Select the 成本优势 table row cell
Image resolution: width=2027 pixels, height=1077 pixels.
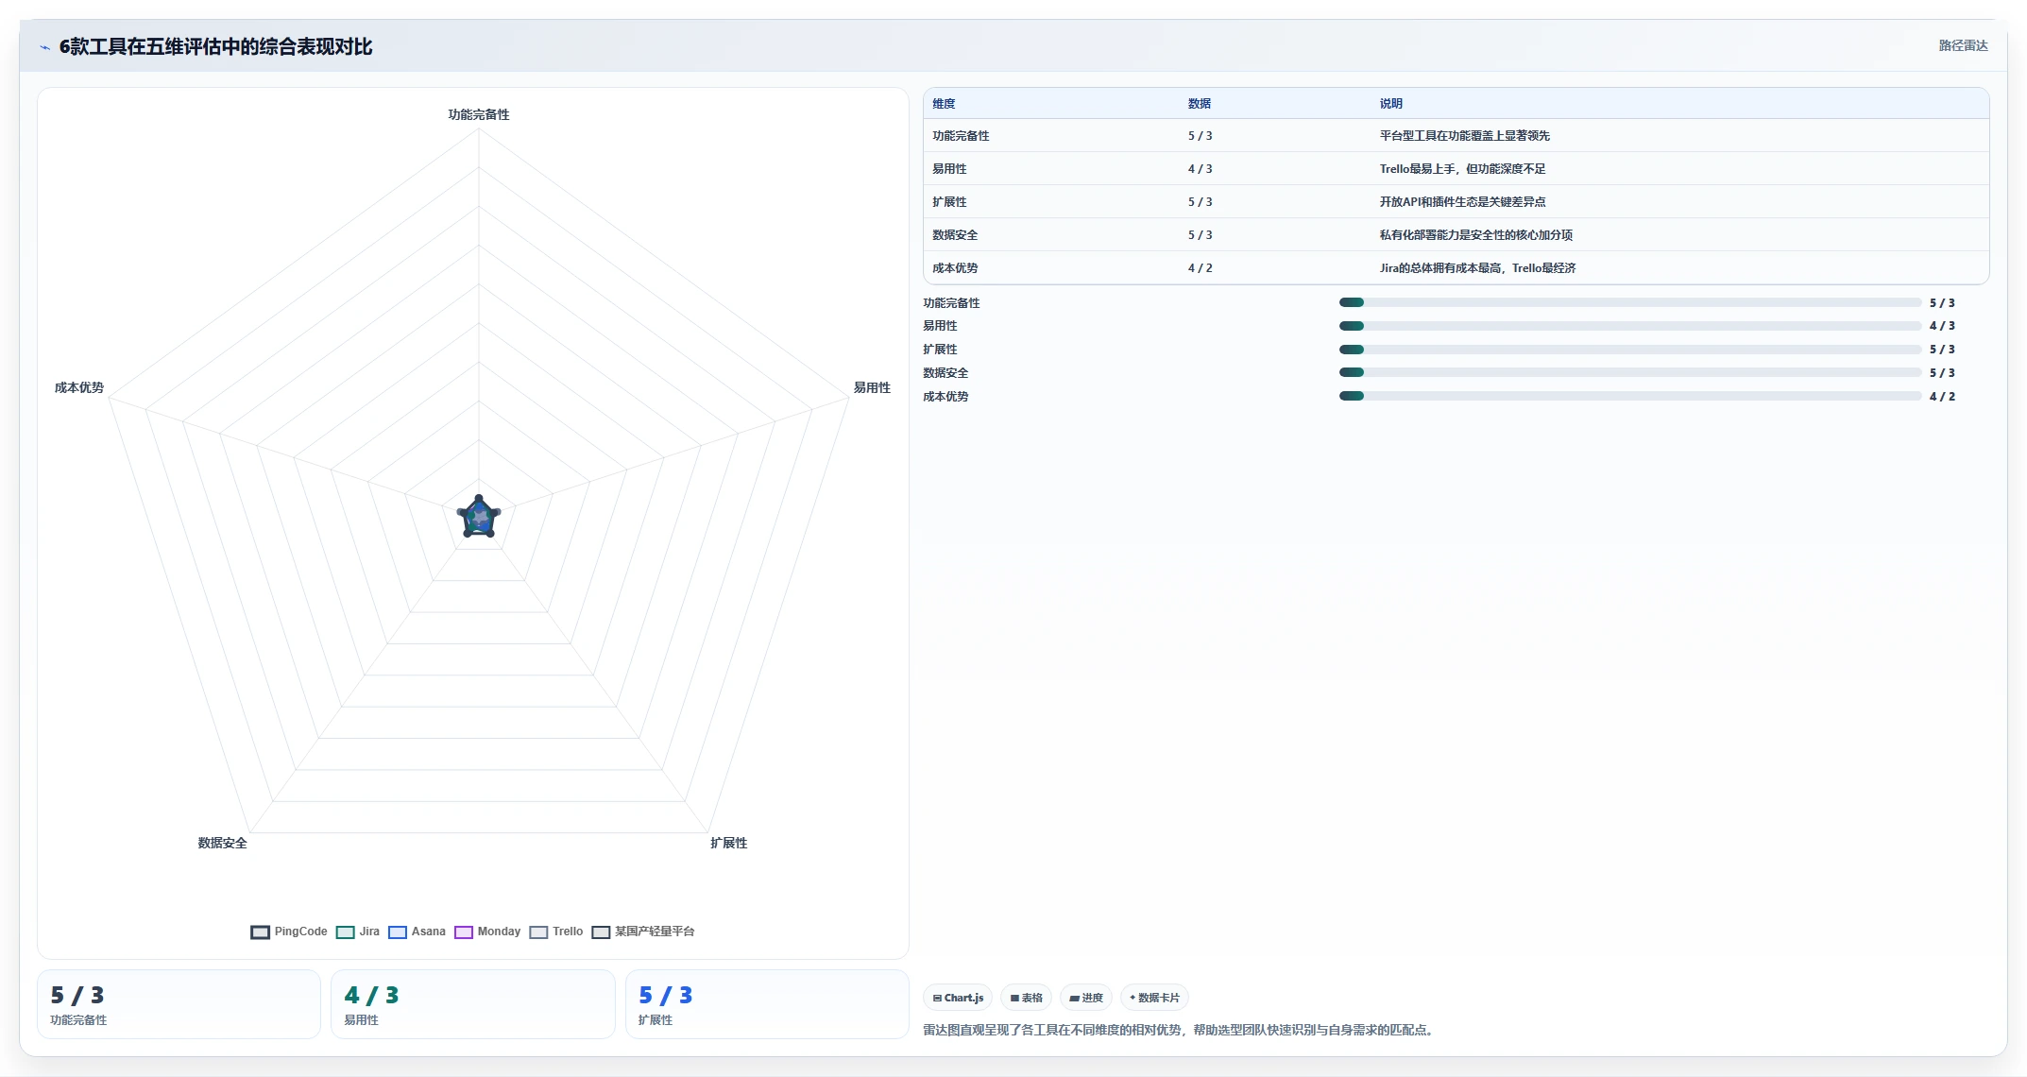[x=955, y=268]
